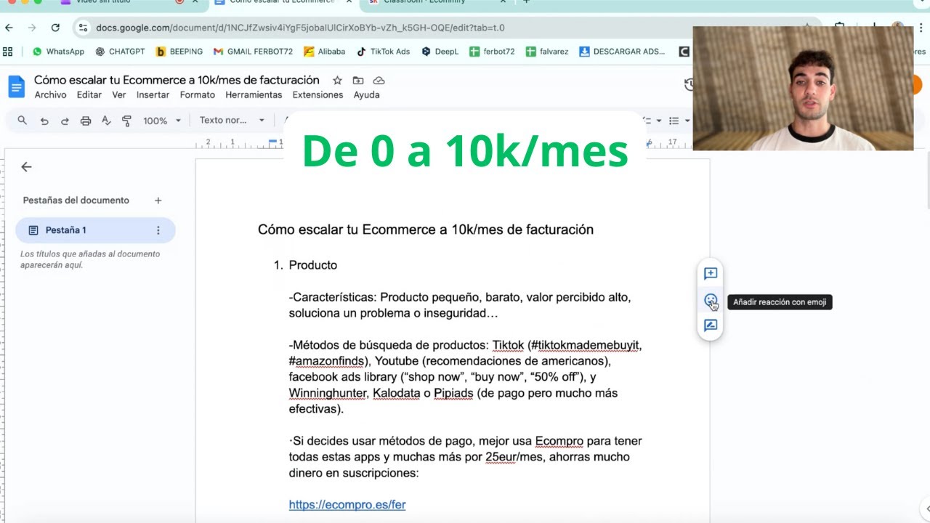Collapse tabs panel with back arrow

(x=26, y=167)
